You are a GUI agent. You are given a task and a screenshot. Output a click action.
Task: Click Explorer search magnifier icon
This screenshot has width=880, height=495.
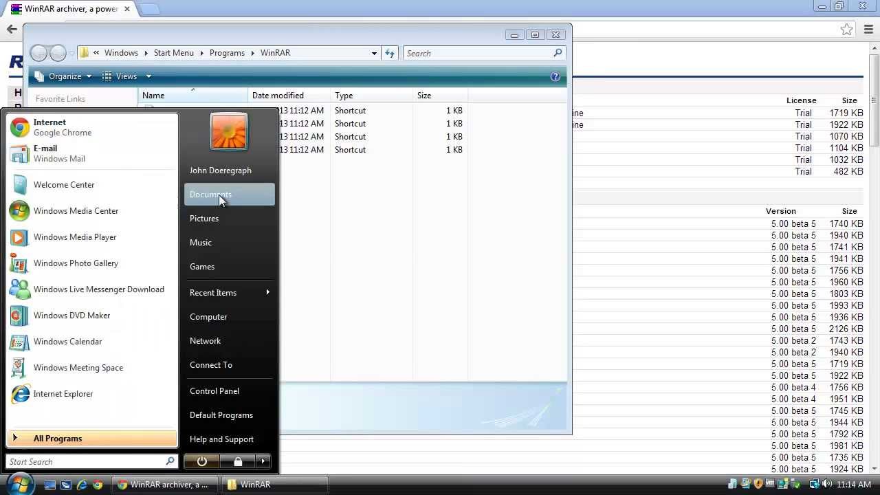558,53
